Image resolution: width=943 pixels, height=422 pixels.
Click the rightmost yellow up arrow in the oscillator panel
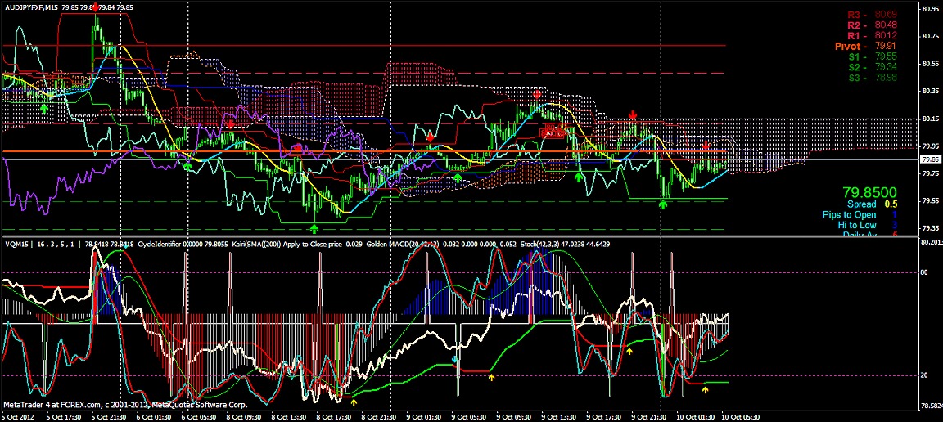[x=706, y=389]
